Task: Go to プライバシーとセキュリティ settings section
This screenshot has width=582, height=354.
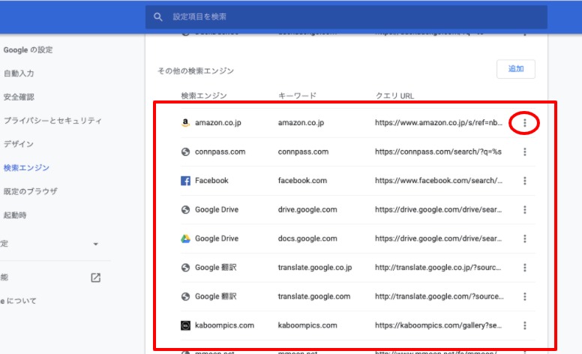Action: (x=52, y=121)
